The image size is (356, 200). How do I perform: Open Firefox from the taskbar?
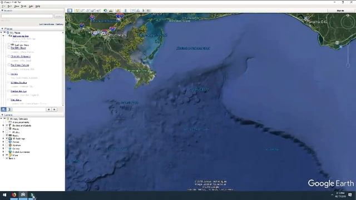point(14,195)
